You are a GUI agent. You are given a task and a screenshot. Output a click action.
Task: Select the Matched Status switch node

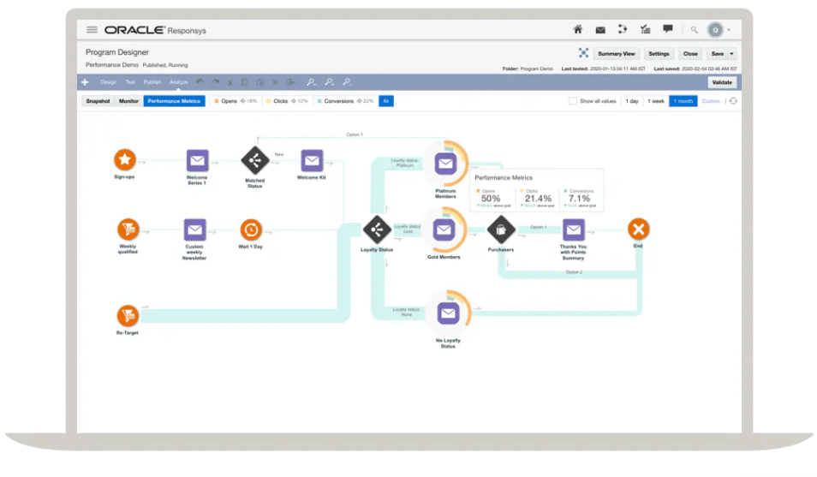click(255, 160)
